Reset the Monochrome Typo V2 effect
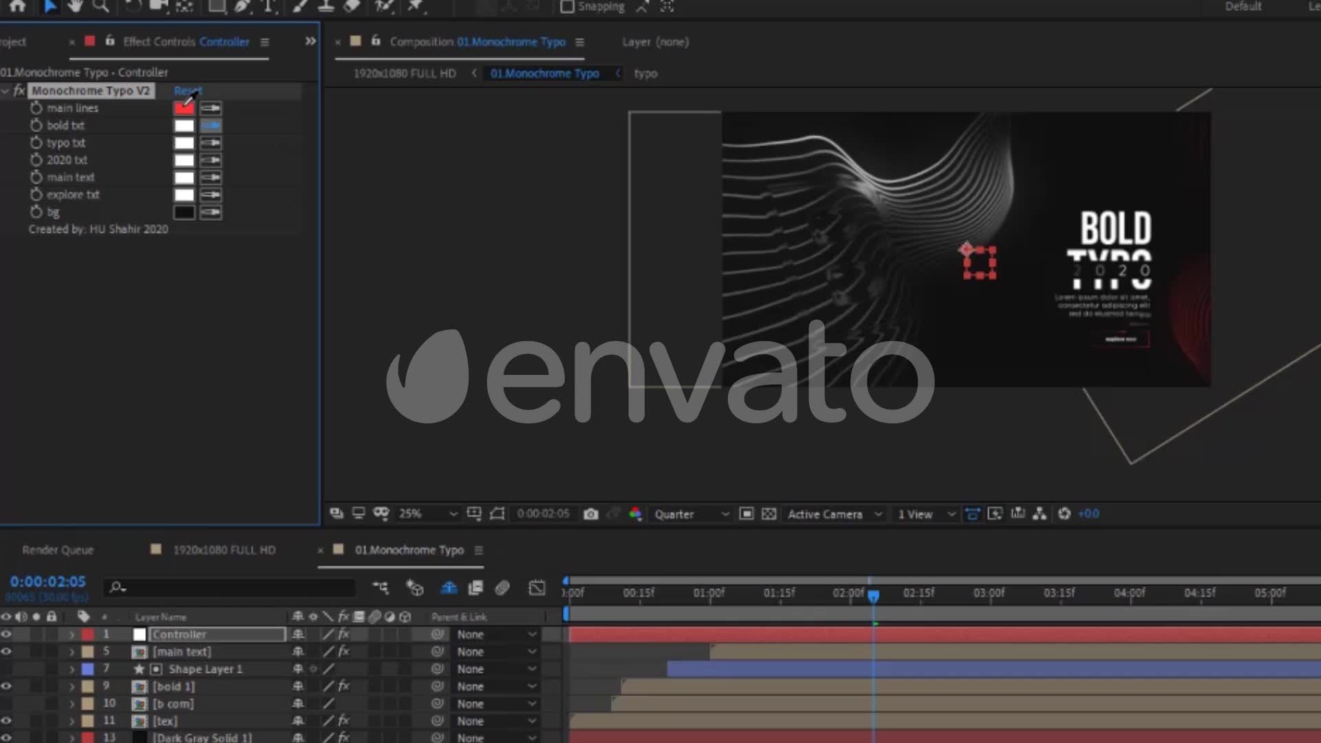 (188, 91)
